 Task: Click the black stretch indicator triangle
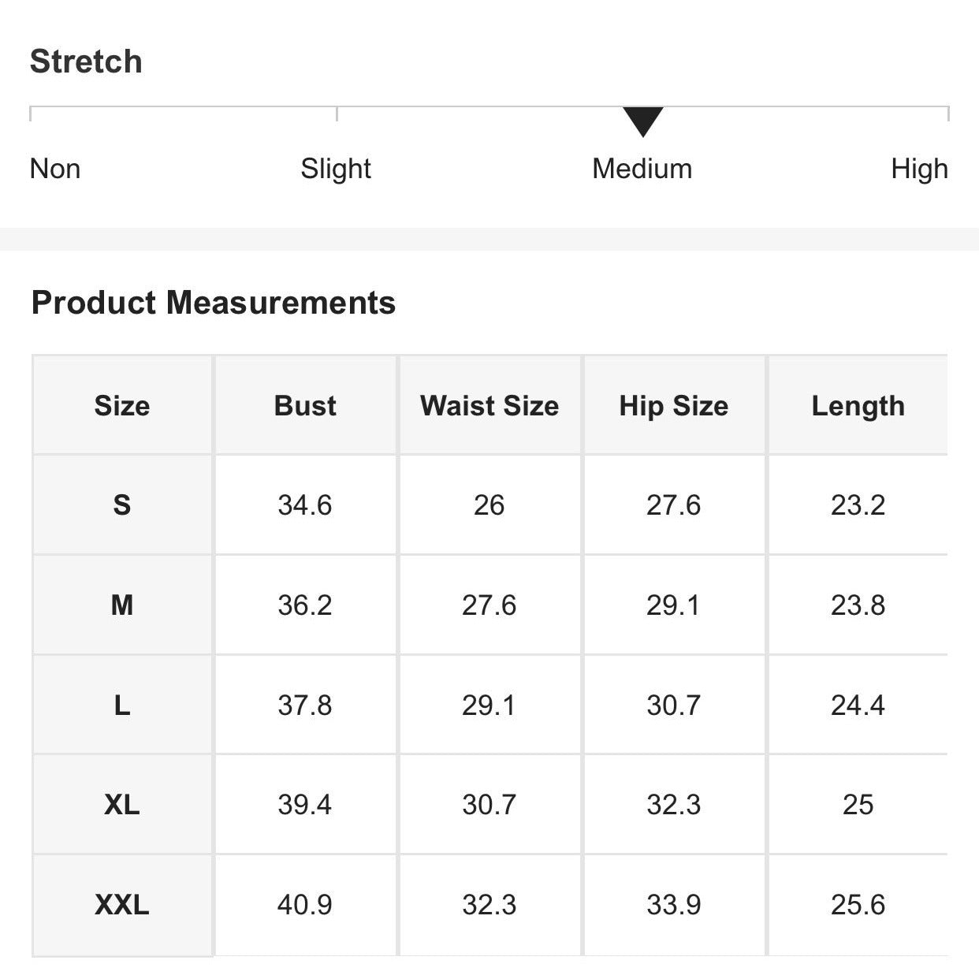click(x=642, y=121)
